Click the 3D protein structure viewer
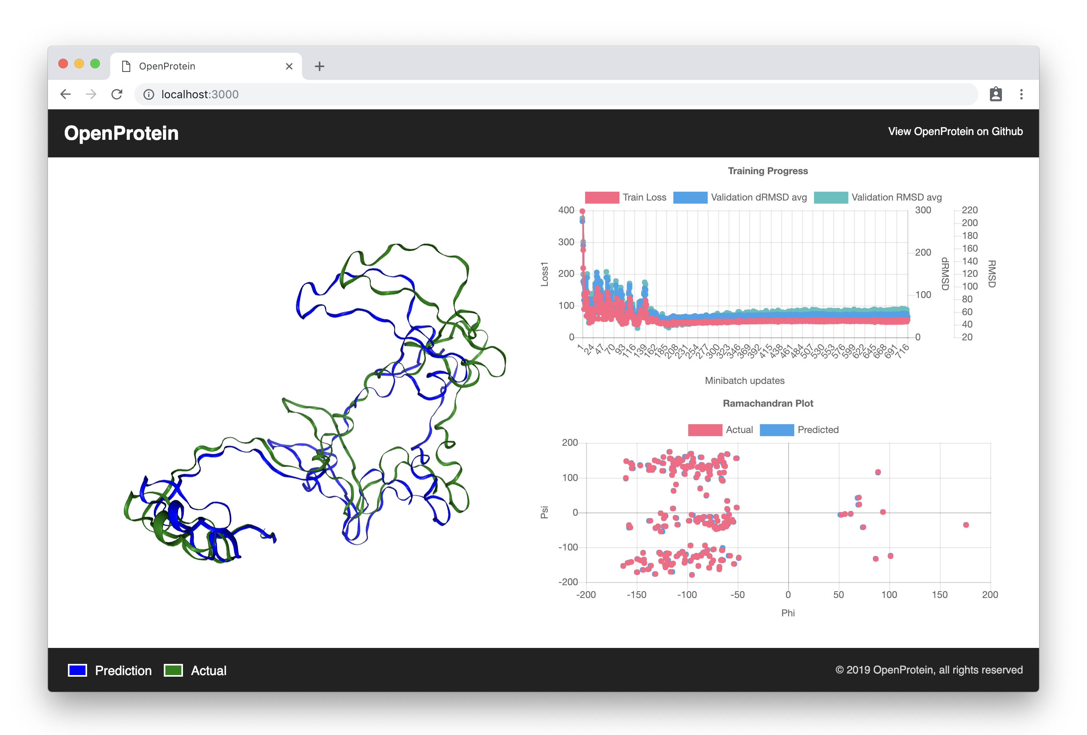This screenshot has height=735, width=1087. tap(313, 402)
